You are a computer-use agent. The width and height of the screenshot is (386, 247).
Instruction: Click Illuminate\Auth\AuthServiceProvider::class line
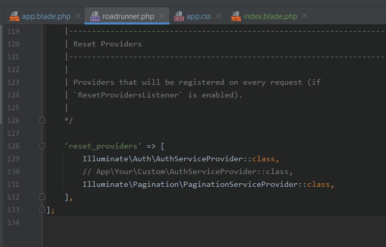pyautogui.click(x=181, y=159)
